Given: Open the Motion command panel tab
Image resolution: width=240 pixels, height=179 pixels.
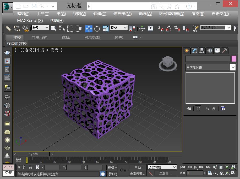Looking at the screenshot, I should pyautogui.click(x=210, y=51).
